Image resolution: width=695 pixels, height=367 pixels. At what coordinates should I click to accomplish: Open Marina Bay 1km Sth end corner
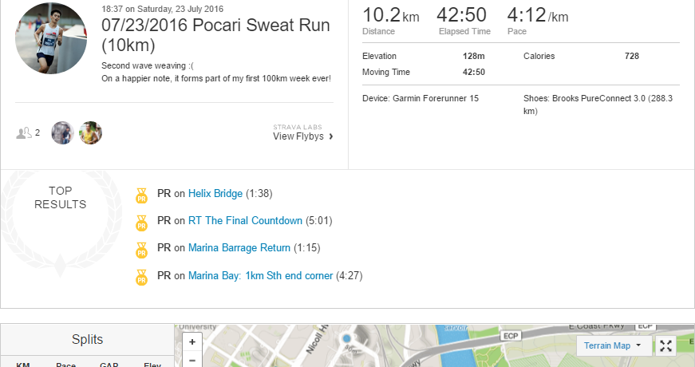coord(261,276)
